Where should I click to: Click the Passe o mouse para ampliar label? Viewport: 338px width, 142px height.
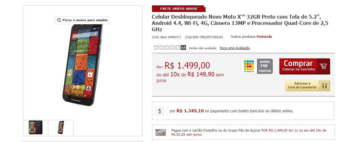pos(85,20)
